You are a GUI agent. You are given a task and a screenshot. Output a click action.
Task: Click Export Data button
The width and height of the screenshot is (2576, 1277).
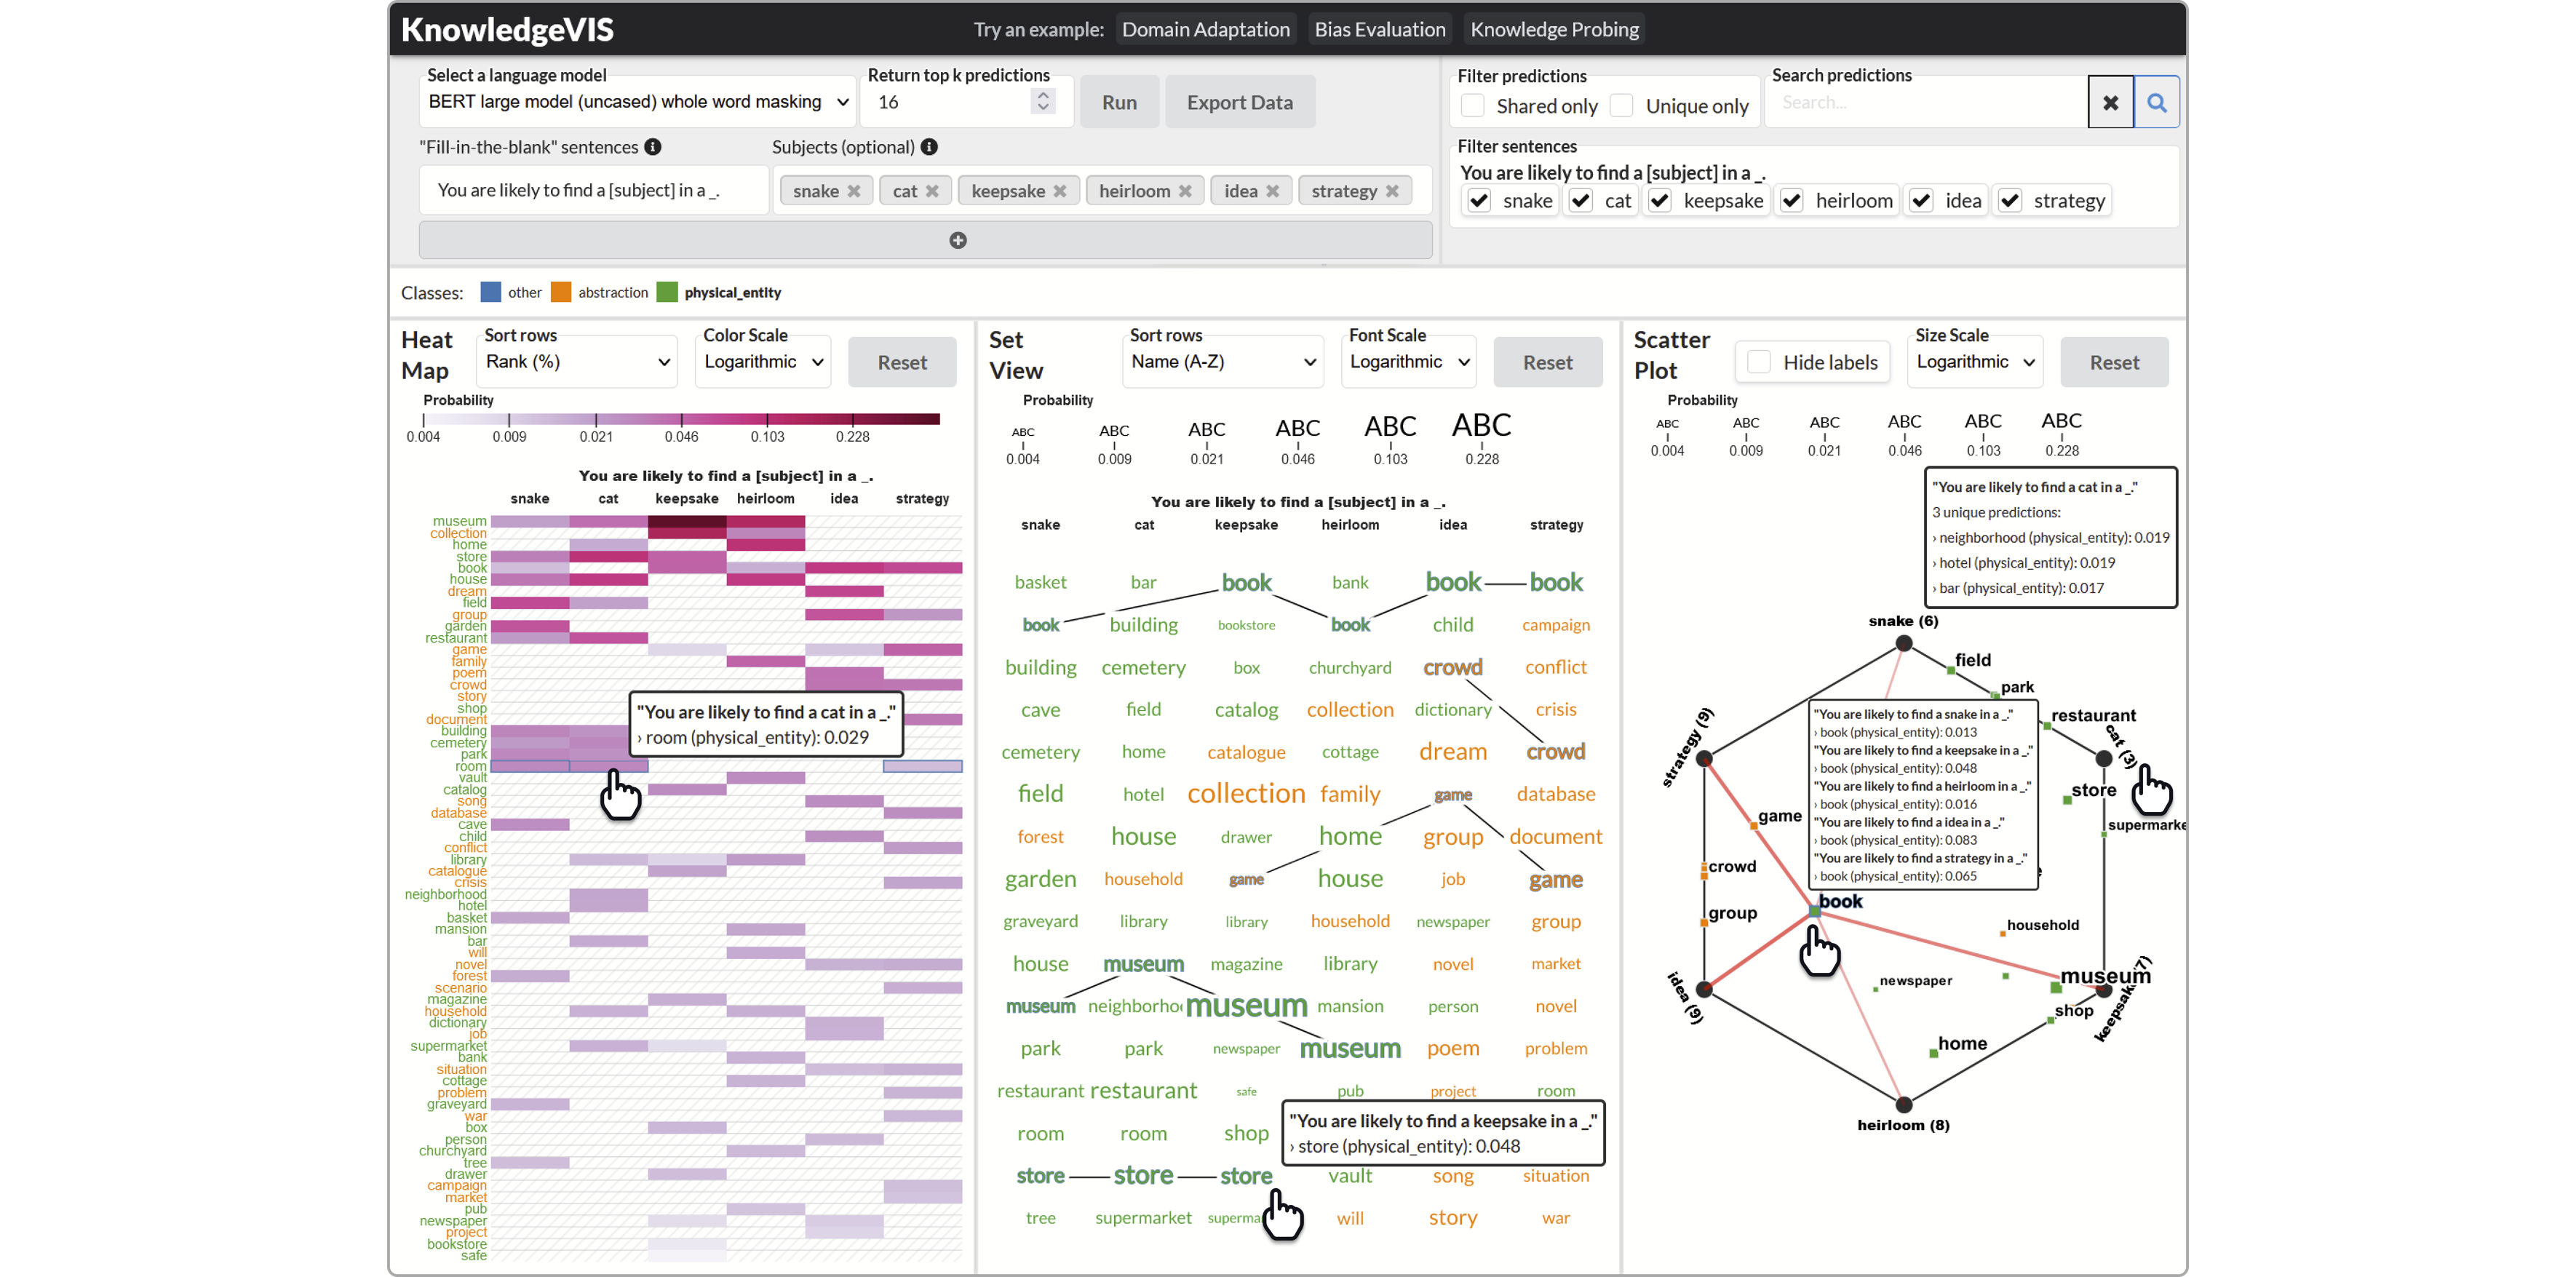coord(1240,102)
